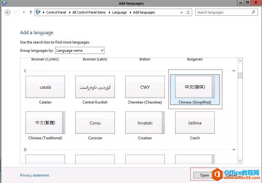This screenshot has width=262, height=183.
Task: Click the Open button
Action: [204, 175]
